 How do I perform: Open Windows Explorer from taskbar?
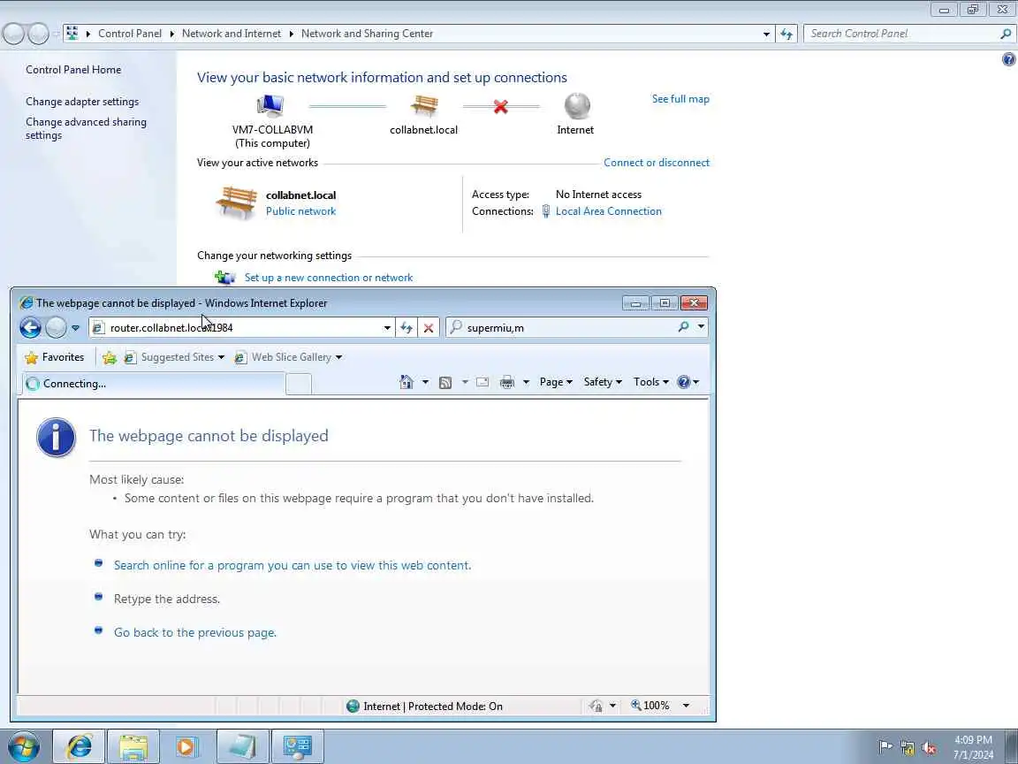[x=133, y=745]
